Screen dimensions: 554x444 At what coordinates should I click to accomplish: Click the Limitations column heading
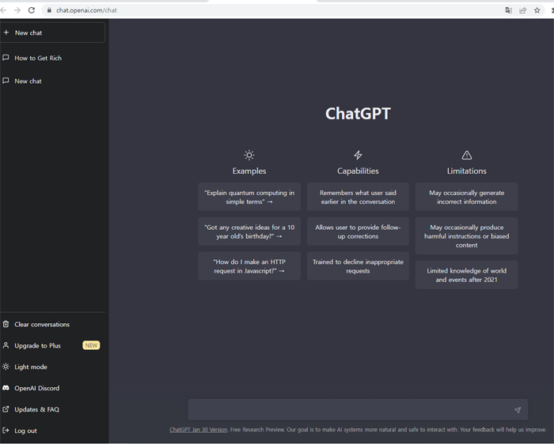click(467, 171)
